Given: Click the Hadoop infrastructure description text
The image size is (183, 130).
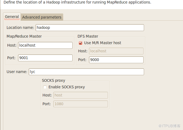Looking at the screenshot, I should tap(77, 2).
